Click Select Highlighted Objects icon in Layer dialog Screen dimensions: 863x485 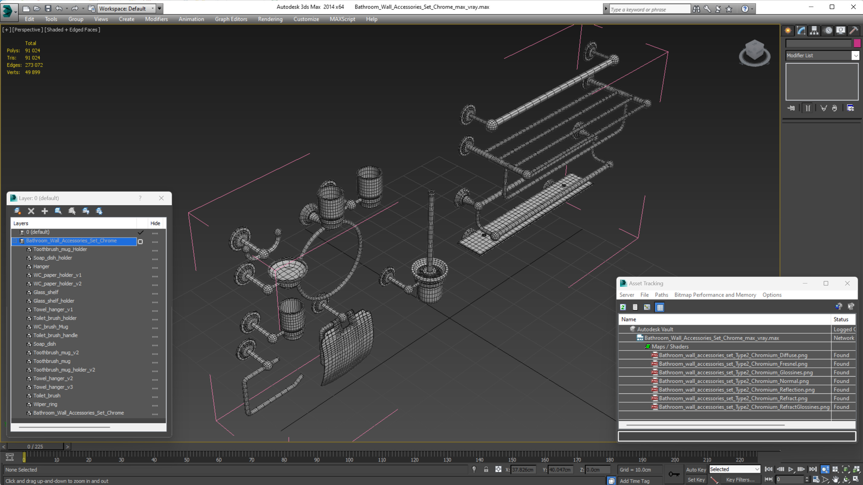pos(58,211)
